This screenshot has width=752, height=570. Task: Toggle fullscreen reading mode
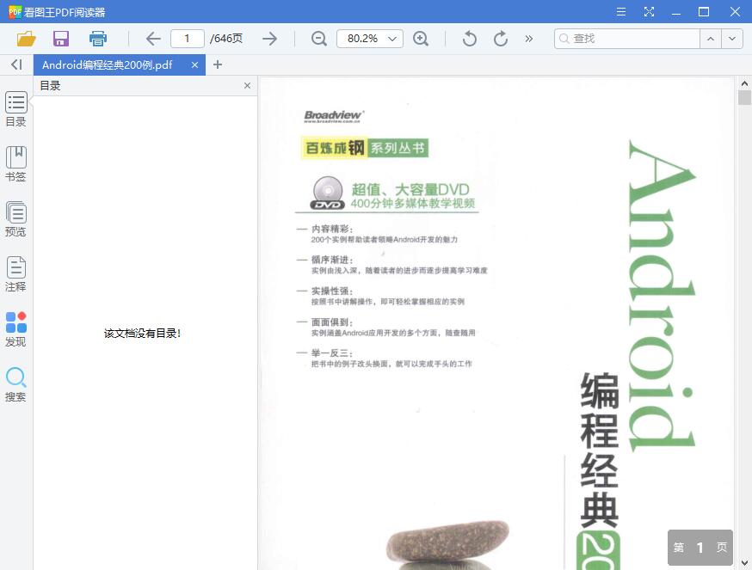click(648, 12)
